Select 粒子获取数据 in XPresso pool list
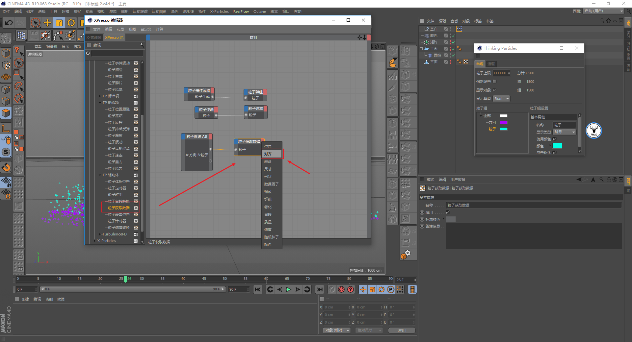Screen dimensions: 632x342 (x=119, y=208)
